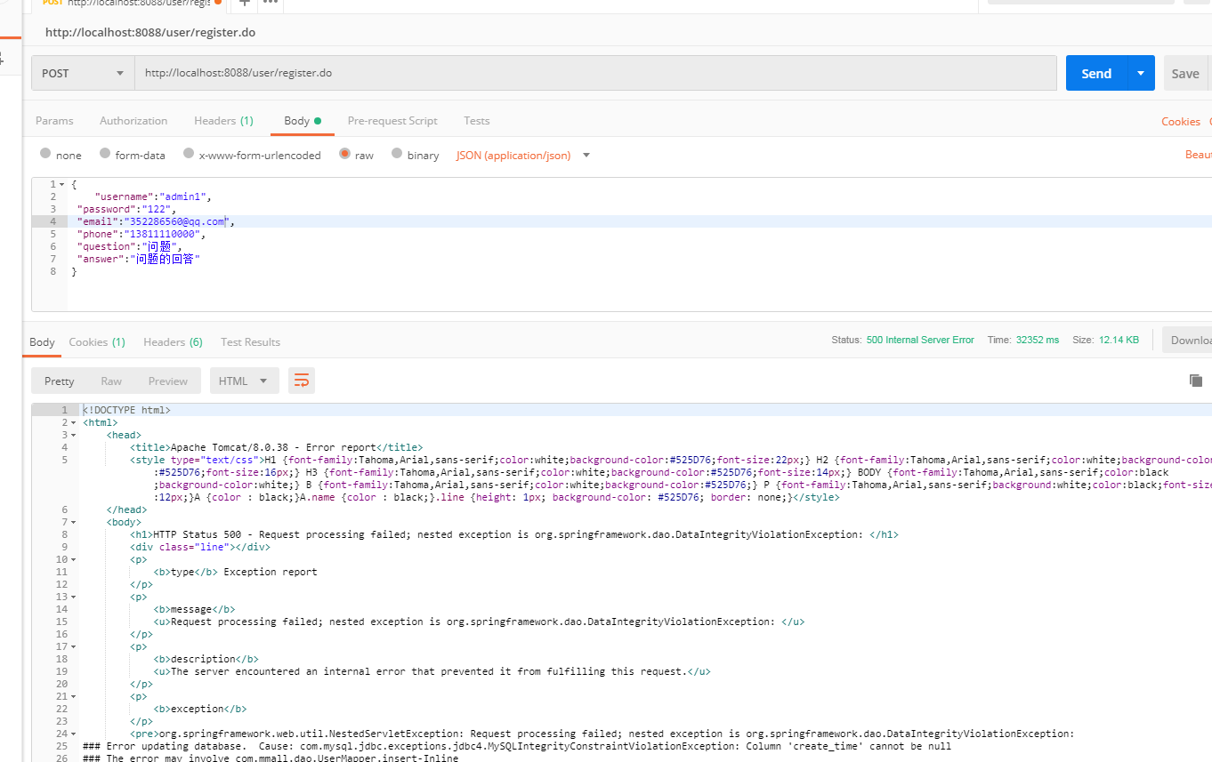
Task: Collapse the p tag on line 21
Action: pos(73,696)
